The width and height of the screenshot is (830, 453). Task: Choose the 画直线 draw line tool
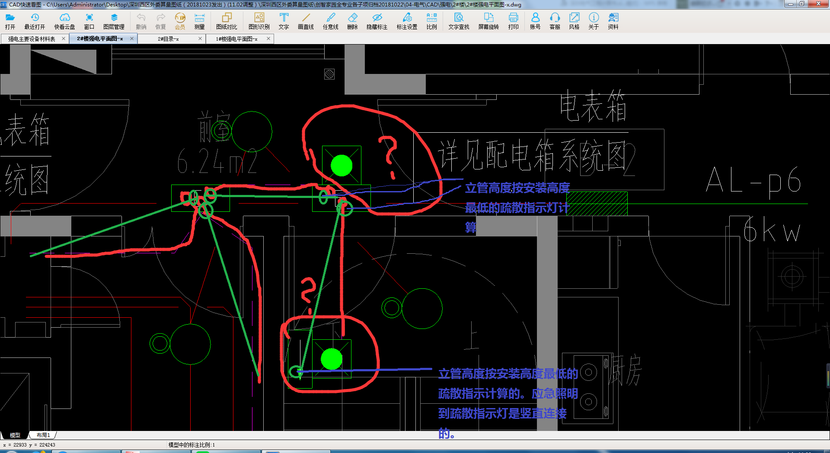[x=306, y=21]
